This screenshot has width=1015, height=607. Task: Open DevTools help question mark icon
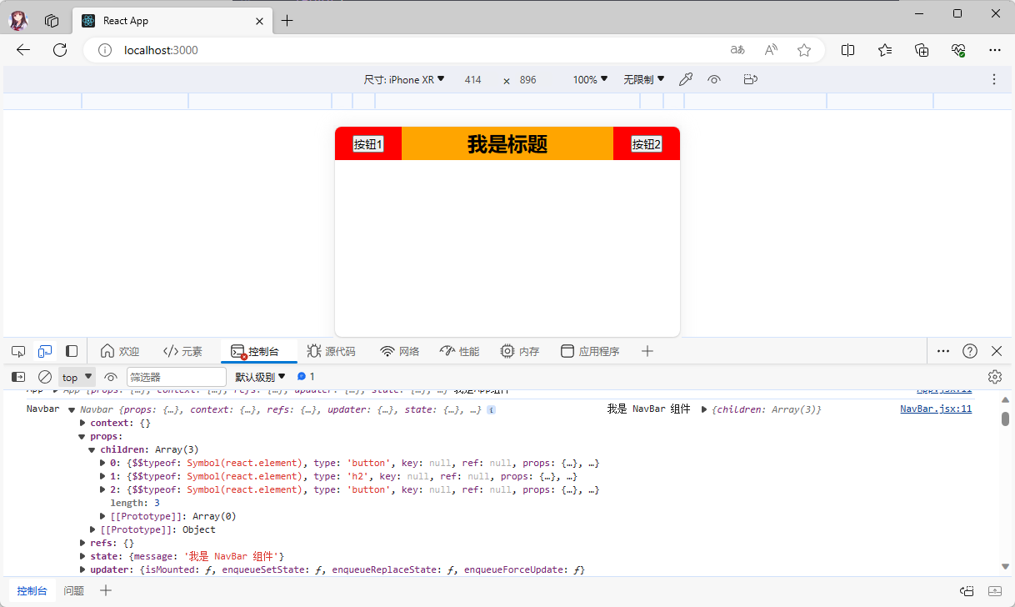pyautogui.click(x=970, y=351)
